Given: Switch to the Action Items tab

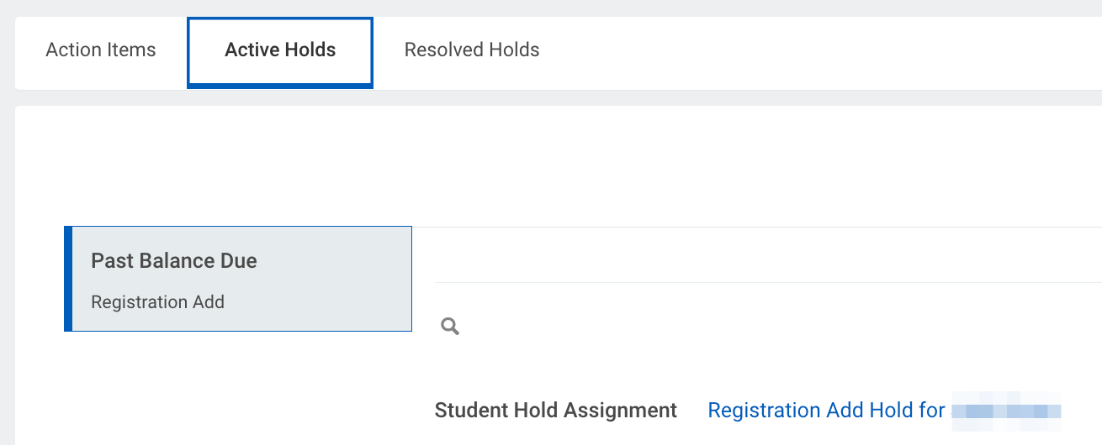Looking at the screenshot, I should tap(101, 50).
